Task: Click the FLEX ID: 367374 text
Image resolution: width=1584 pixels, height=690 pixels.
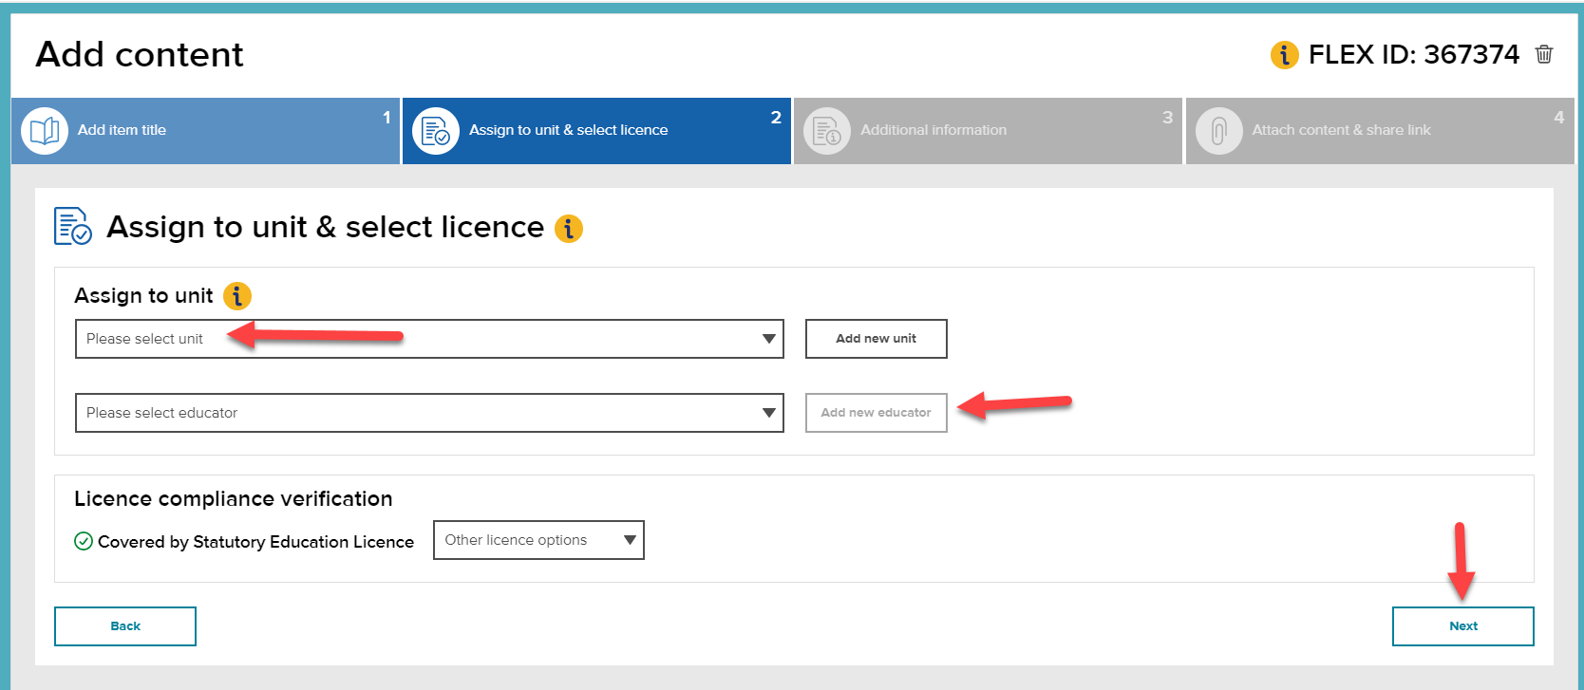Action: pos(1414,55)
